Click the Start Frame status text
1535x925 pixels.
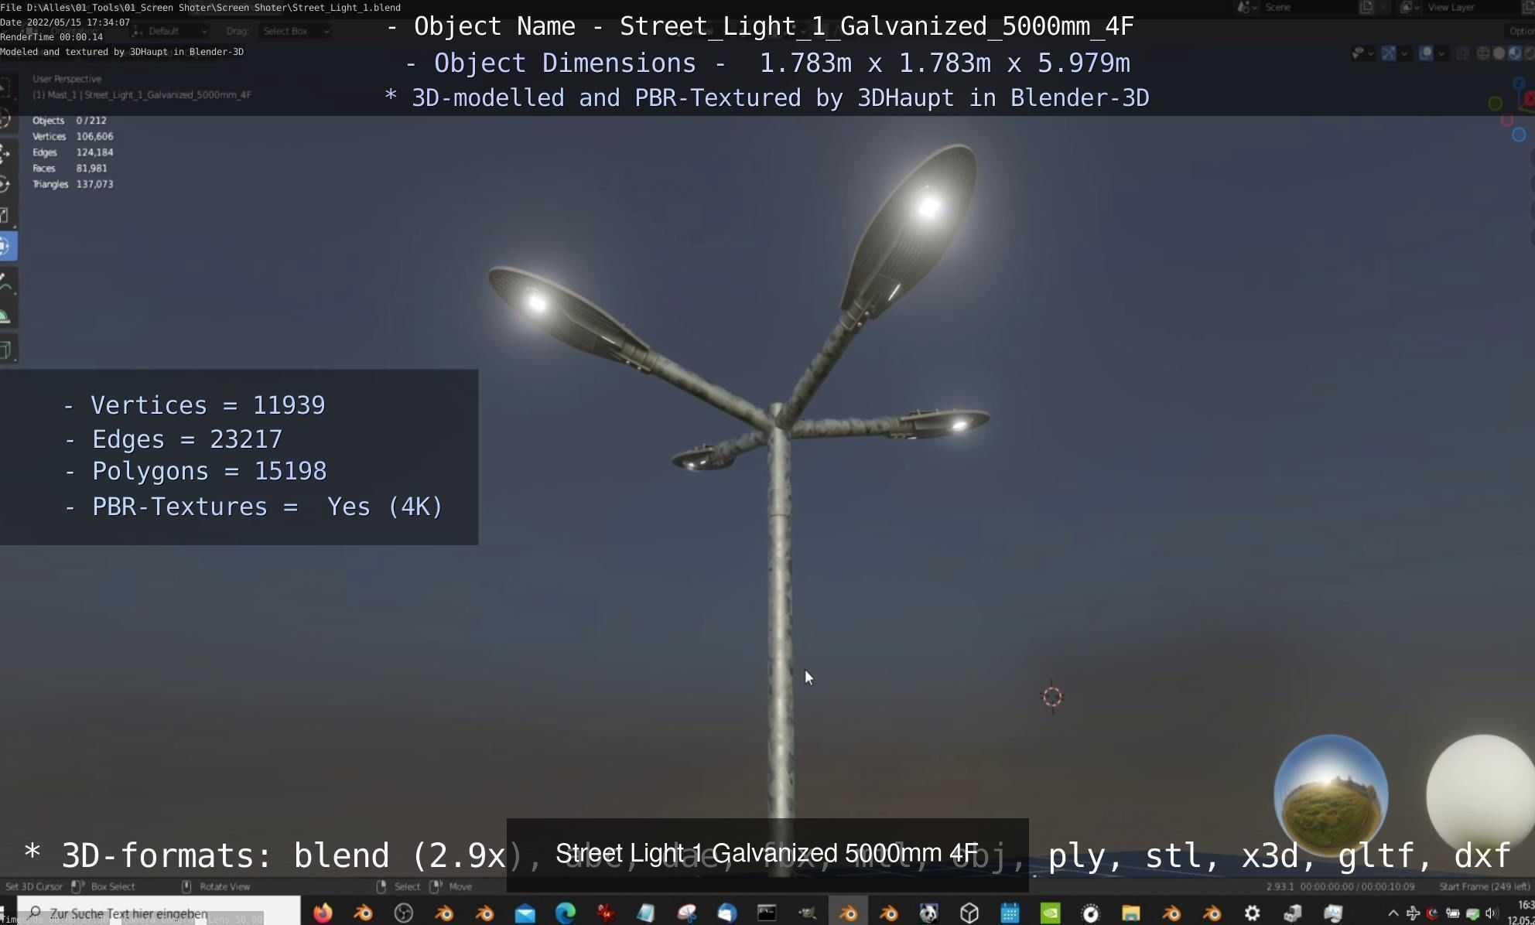click(1484, 886)
